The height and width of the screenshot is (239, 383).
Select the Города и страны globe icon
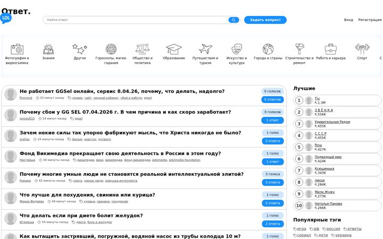tap(268, 49)
